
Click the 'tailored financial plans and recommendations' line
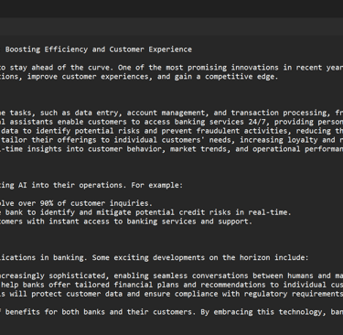(171, 285)
